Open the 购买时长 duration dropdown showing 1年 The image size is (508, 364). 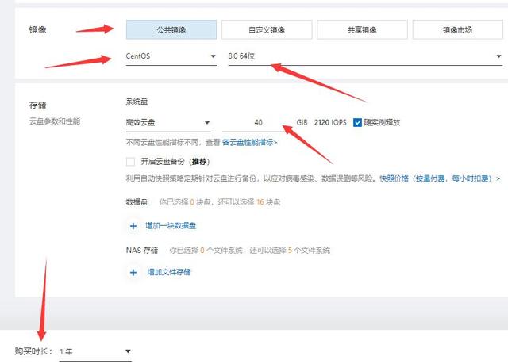pos(95,351)
